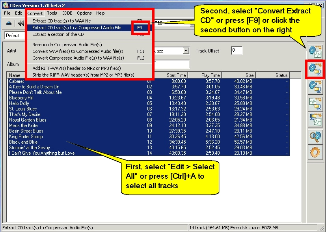Open the Tools menu
The width and height of the screenshot is (326, 232).
(x=52, y=13)
